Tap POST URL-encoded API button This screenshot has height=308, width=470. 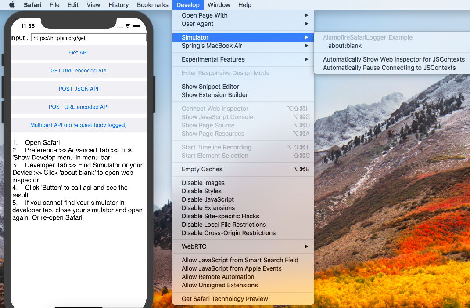pyautogui.click(x=79, y=107)
